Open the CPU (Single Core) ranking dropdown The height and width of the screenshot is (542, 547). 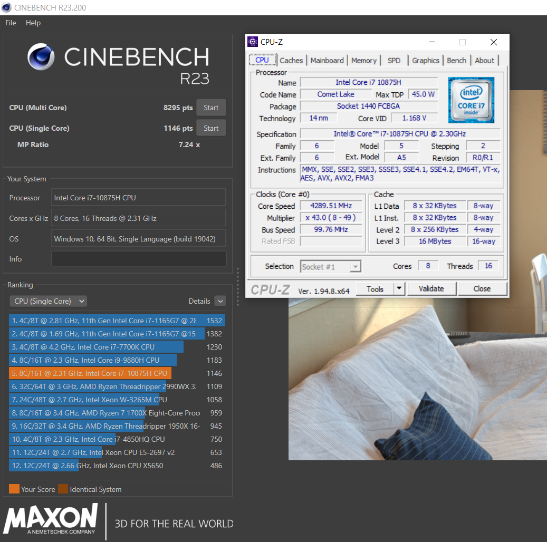pos(48,301)
